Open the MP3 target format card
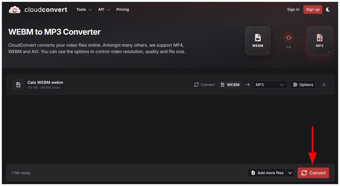 (320, 41)
